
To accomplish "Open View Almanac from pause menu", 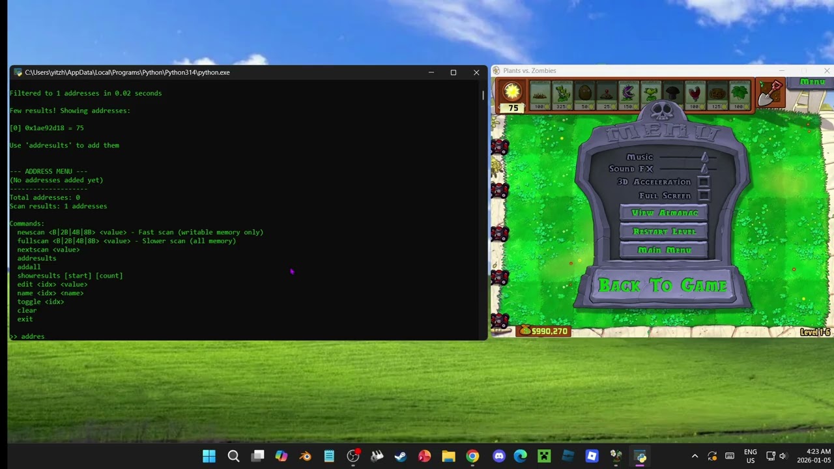I will pos(664,213).
